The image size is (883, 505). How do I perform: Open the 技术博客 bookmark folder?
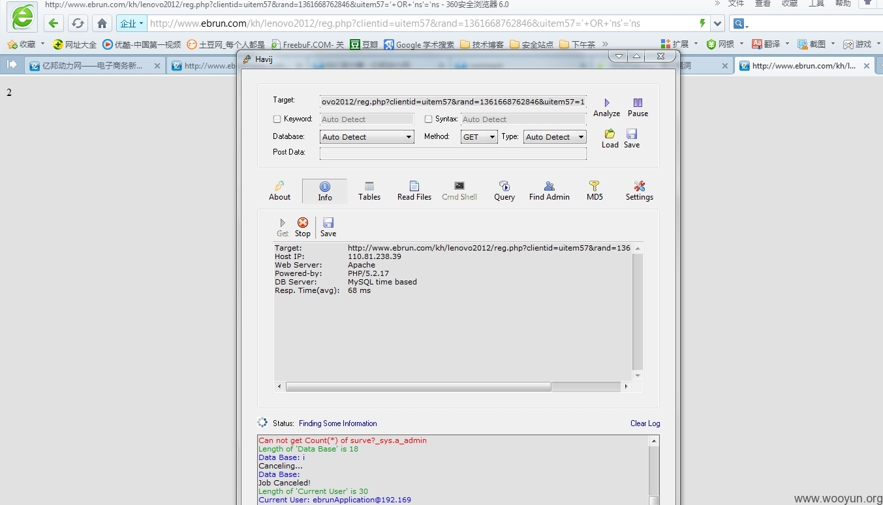[x=482, y=44]
